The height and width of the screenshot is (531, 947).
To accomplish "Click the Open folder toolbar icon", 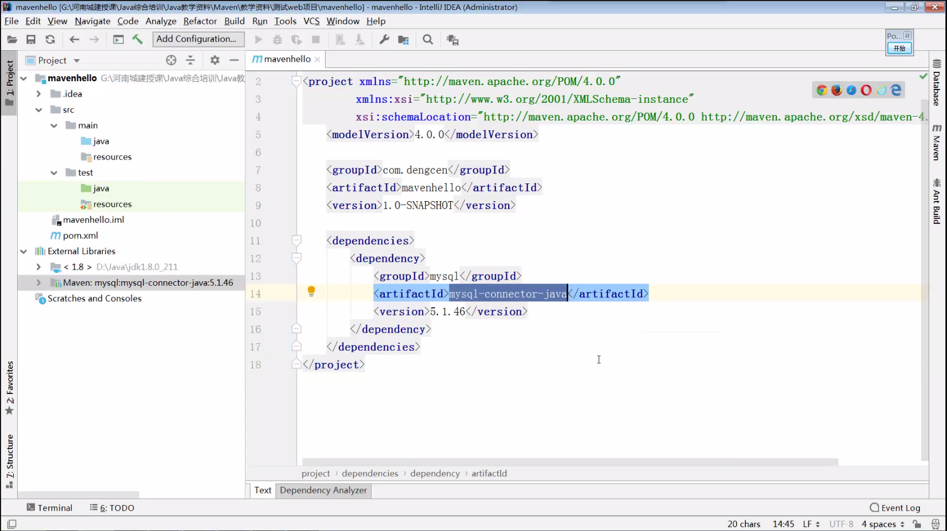I will (12, 39).
